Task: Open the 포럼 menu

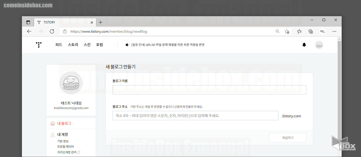Action: 100,45
